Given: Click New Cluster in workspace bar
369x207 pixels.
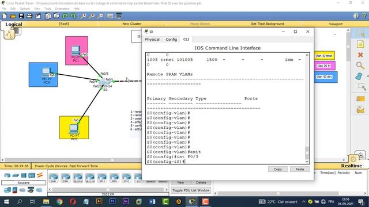Looking at the screenshot, I should (x=132, y=24).
